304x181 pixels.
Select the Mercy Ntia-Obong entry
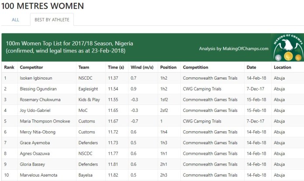coord(38,132)
